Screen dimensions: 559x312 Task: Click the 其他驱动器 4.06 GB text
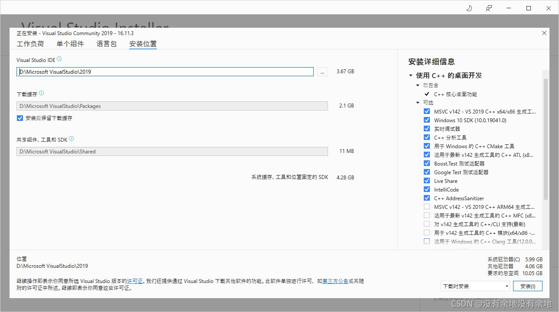(x=515, y=266)
